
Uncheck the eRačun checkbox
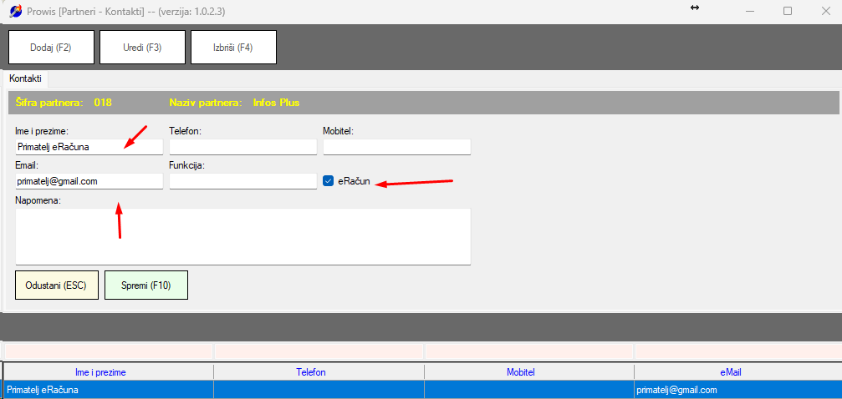(329, 181)
